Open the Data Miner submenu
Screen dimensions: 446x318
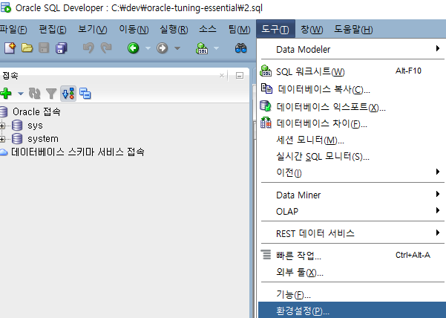351,195
